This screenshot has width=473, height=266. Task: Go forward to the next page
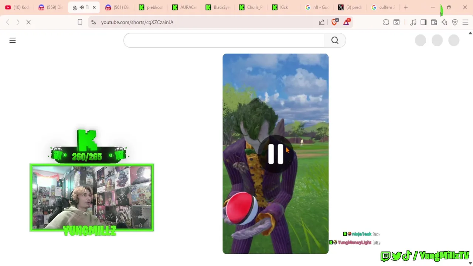click(18, 22)
